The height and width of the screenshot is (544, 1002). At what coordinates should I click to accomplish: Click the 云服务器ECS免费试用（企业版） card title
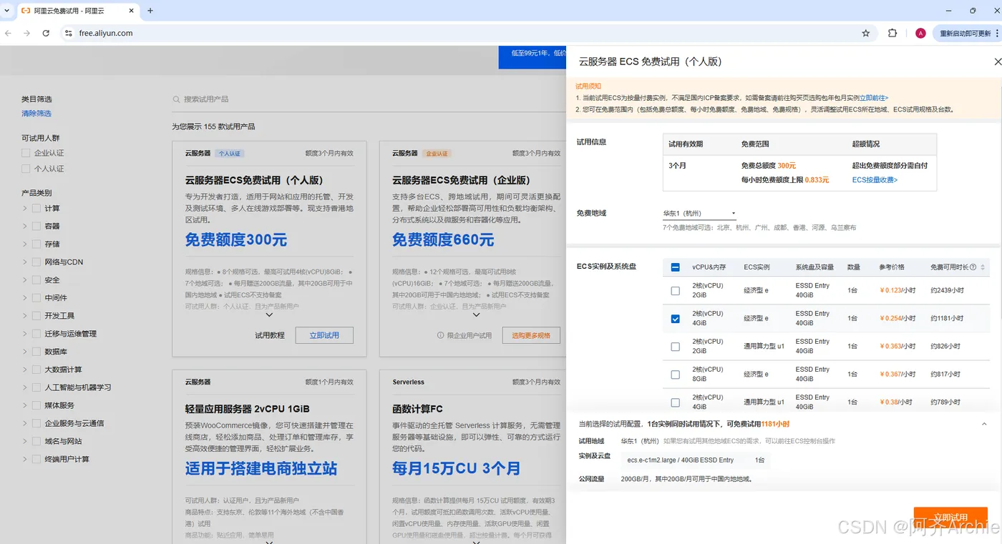click(461, 180)
